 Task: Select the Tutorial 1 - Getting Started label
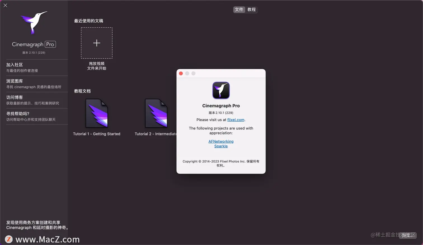click(x=97, y=134)
